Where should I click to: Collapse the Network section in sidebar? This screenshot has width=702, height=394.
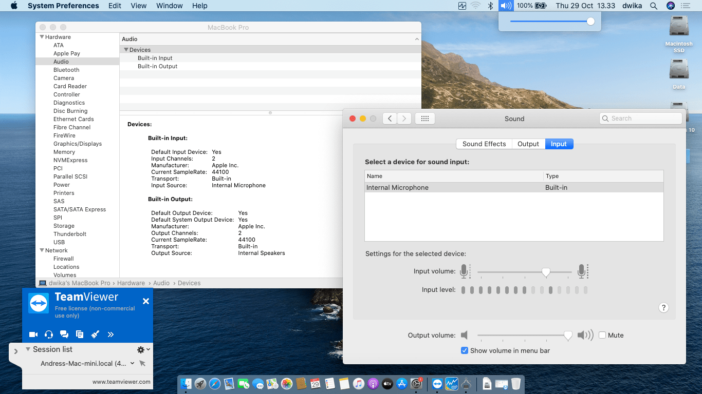coord(42,250)
